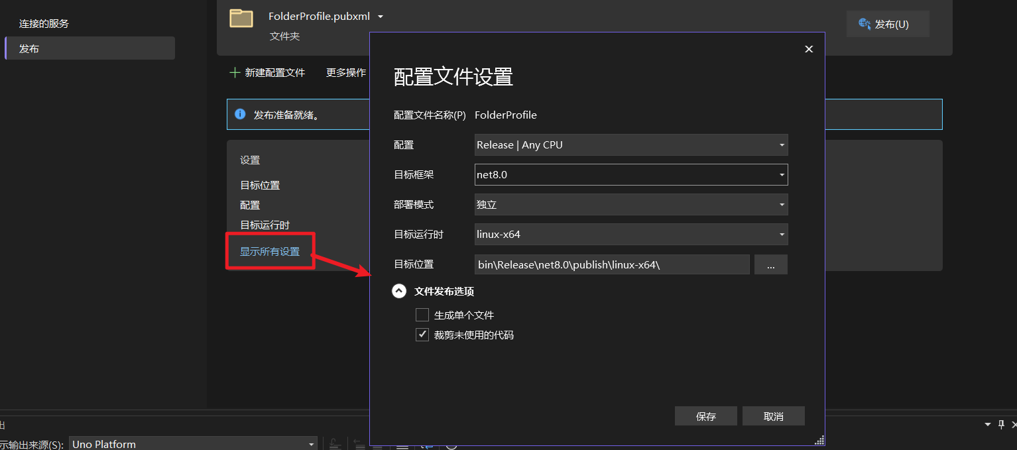
Task: Pin the output panel with pushpin icon
Action: [x=1001, y=424]
